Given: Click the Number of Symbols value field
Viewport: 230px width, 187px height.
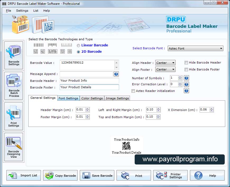Looking at the screenshot, I should (x=174, y=78).
